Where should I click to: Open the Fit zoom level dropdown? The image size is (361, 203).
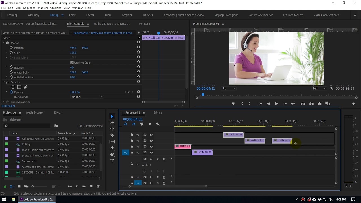coord(229,89)
